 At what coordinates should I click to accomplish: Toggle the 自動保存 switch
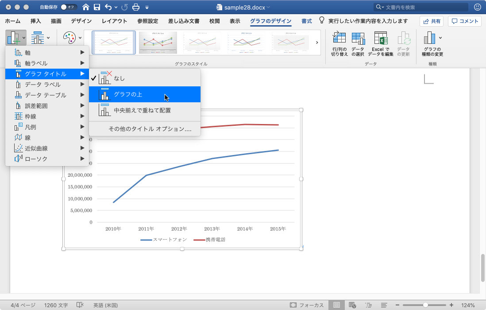point(69,7)
